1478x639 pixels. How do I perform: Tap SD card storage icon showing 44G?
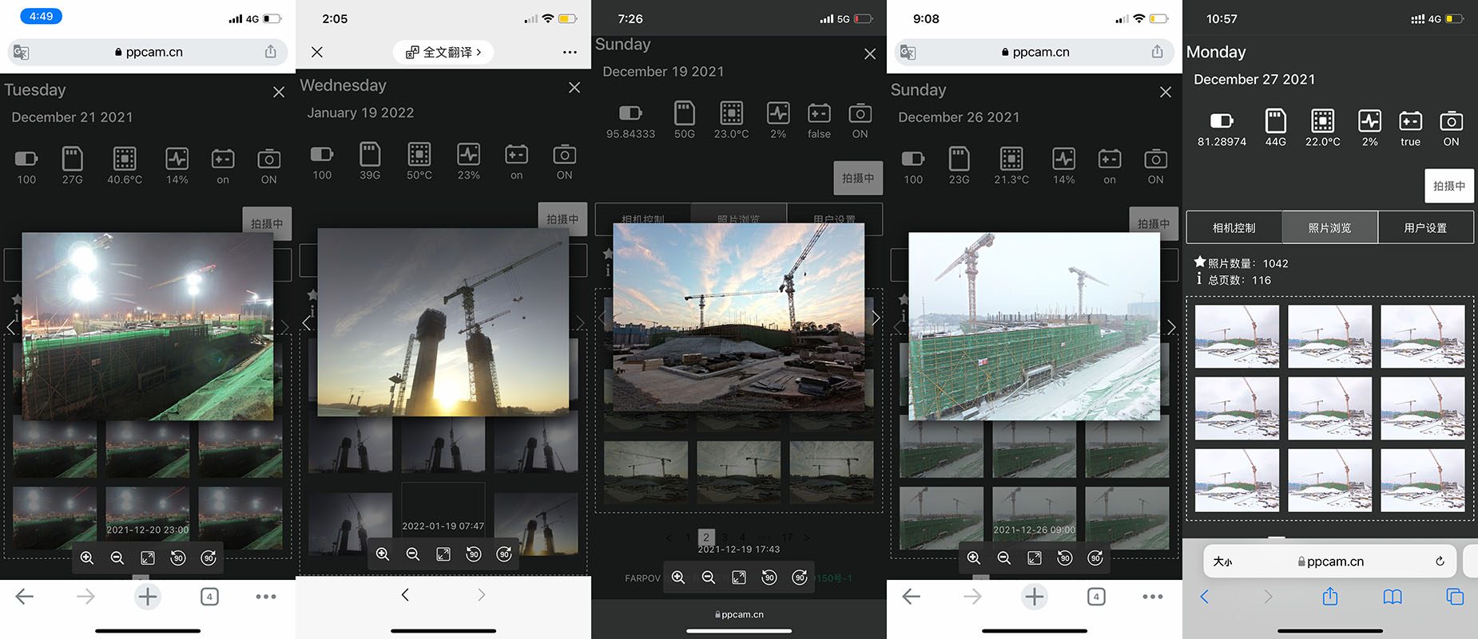1276,122
